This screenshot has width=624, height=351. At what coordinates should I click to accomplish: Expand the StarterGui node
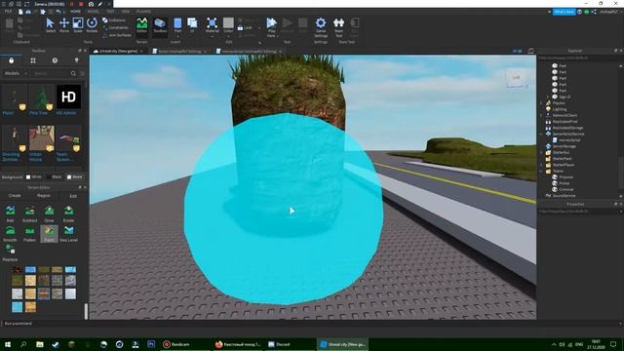point(541,152)
